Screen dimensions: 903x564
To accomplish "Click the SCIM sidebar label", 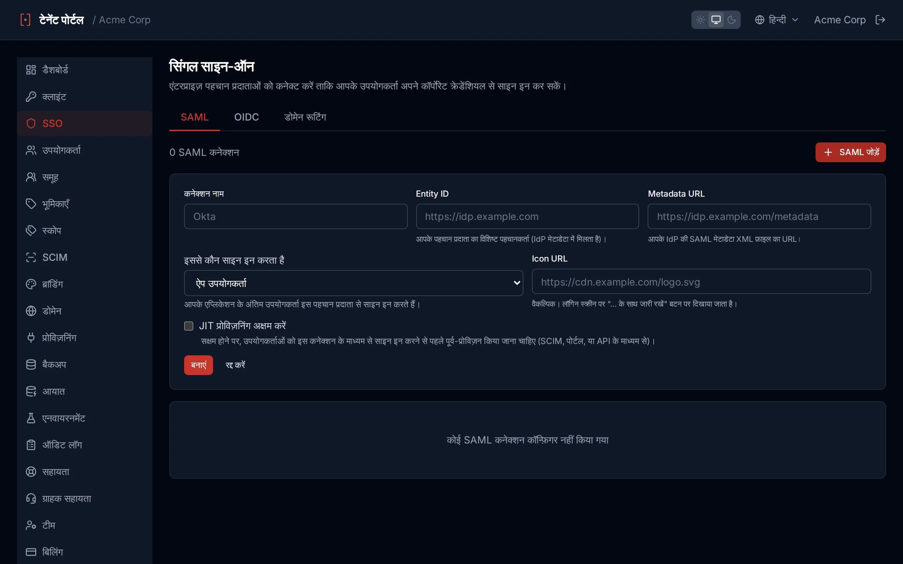I will coord(55,257).
